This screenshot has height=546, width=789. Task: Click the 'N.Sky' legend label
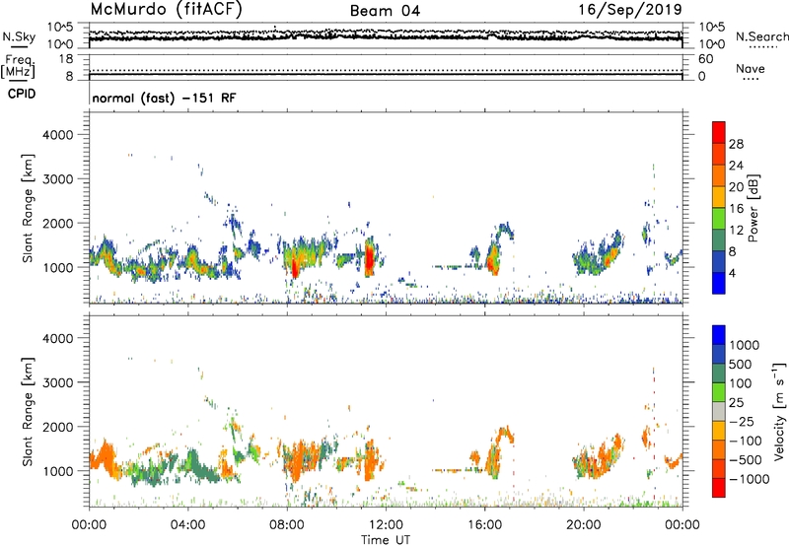[19, 36]
